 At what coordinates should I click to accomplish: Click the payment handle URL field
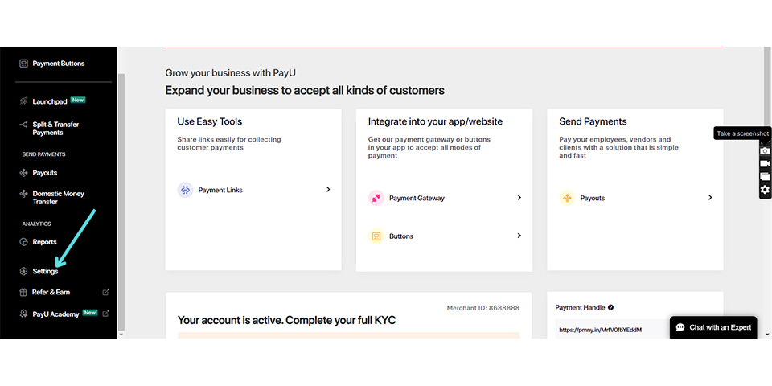611,330
